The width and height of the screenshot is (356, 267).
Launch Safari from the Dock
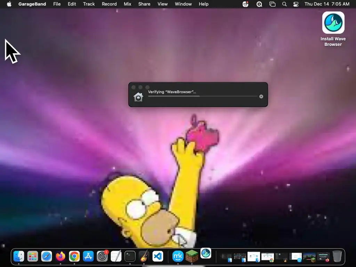click(x=47, y=256)
